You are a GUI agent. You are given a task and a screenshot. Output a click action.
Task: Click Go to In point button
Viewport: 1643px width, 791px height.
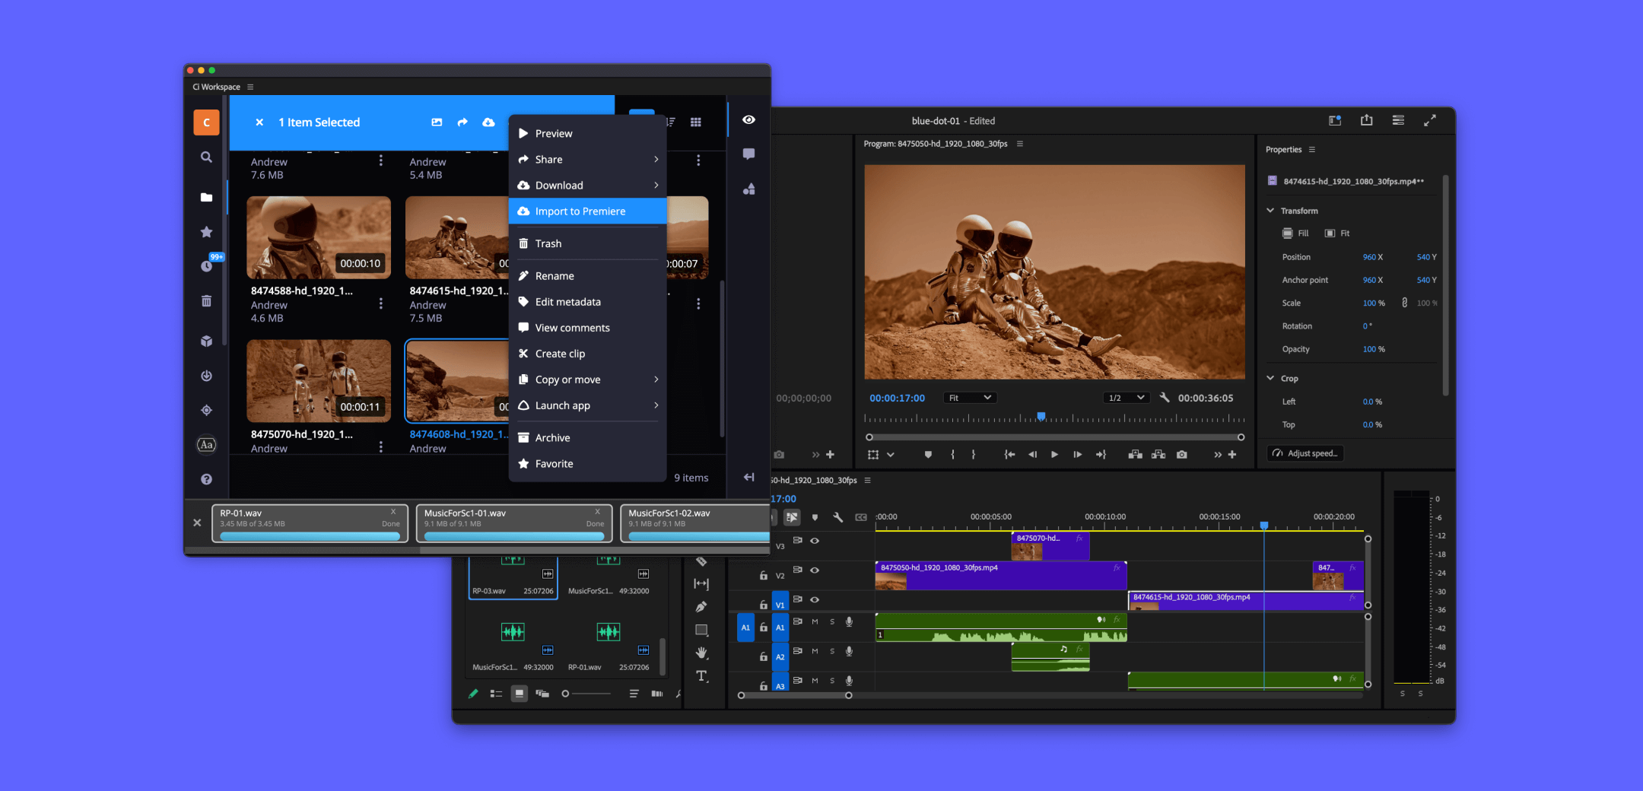1009,455
